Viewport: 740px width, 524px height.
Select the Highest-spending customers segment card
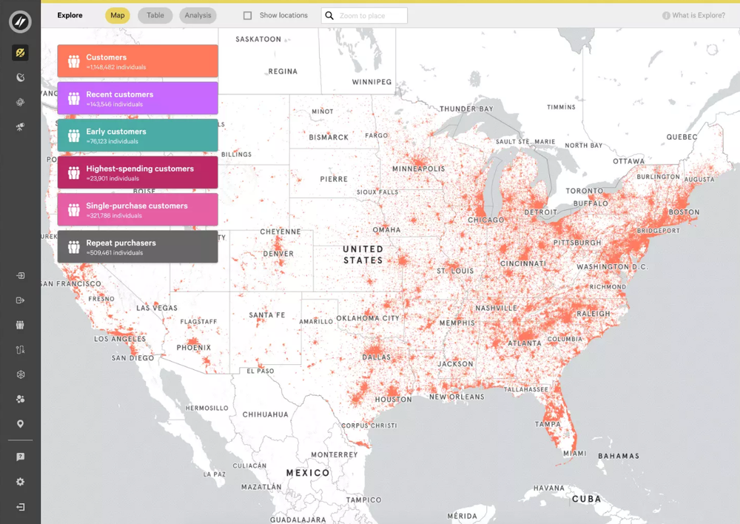pyautogui.click(x=138, y=172)
